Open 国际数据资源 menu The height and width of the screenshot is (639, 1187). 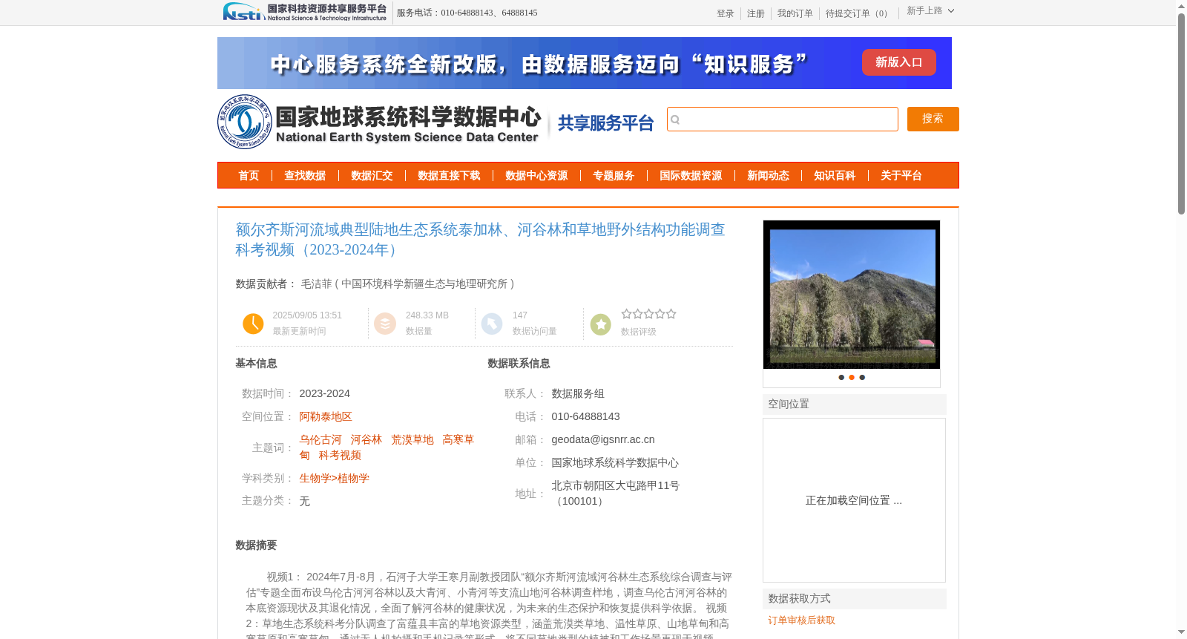691,175
